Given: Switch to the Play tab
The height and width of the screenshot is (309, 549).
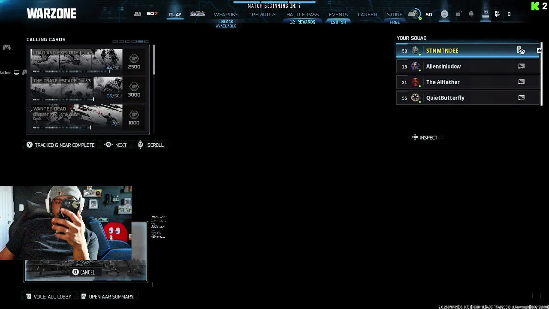Looking at the screenshot, I should (175, 15).
